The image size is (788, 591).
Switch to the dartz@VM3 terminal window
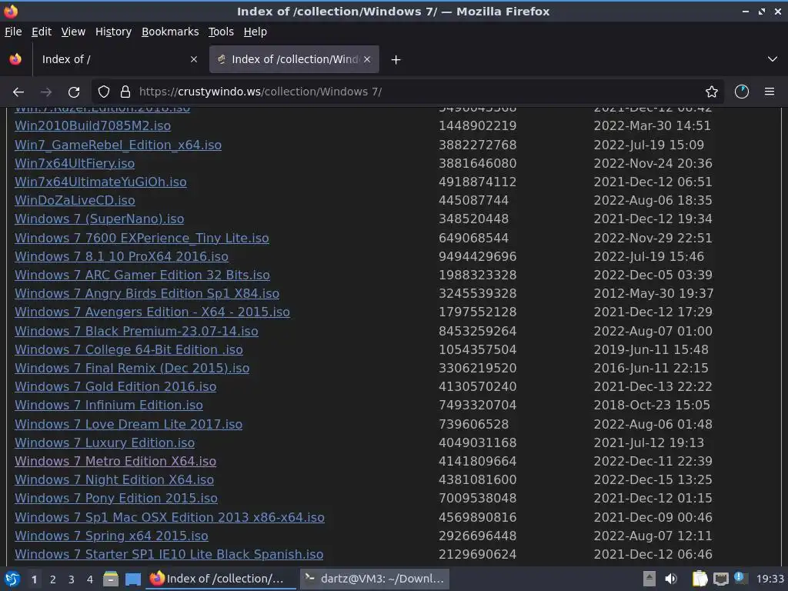click(x=375, y=579)
